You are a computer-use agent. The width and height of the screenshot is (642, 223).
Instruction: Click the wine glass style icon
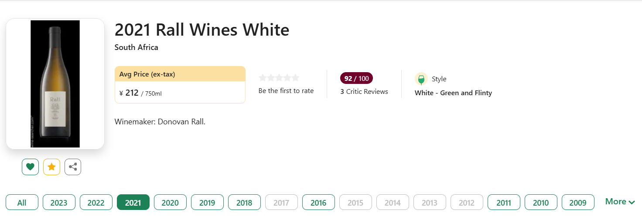pos(421,79)
